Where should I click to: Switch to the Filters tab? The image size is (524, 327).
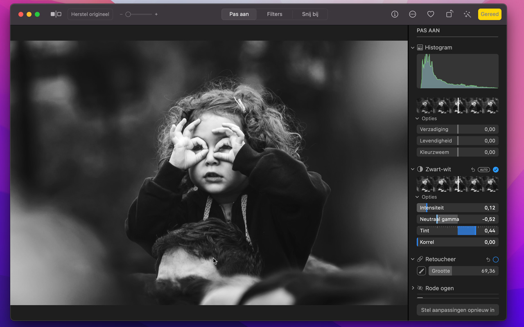click(x=274, y=14)
